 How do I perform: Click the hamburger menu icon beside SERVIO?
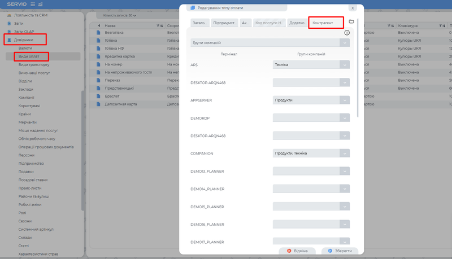[x=32, y=5]
